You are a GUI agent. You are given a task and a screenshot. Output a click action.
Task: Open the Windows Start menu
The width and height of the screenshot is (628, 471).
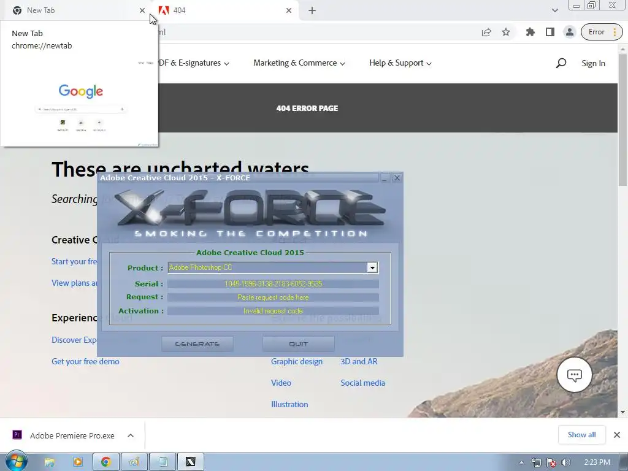pos(16,462)
